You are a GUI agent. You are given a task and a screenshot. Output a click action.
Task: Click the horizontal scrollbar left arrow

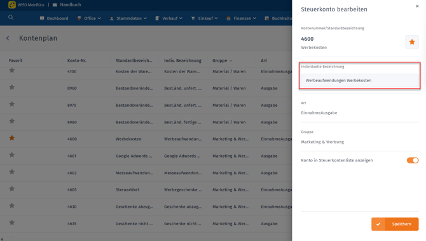point(2,239)
